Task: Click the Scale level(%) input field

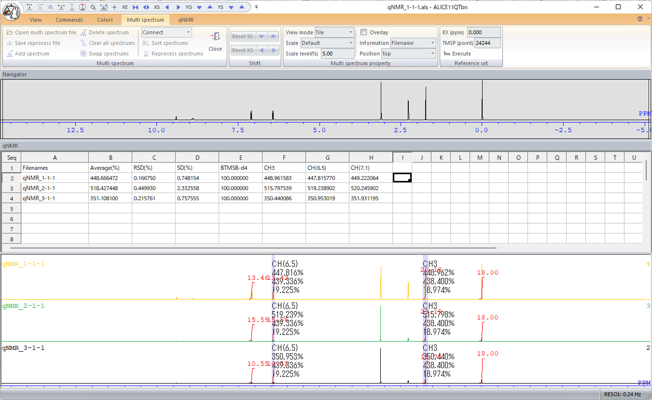Action: 337,54
